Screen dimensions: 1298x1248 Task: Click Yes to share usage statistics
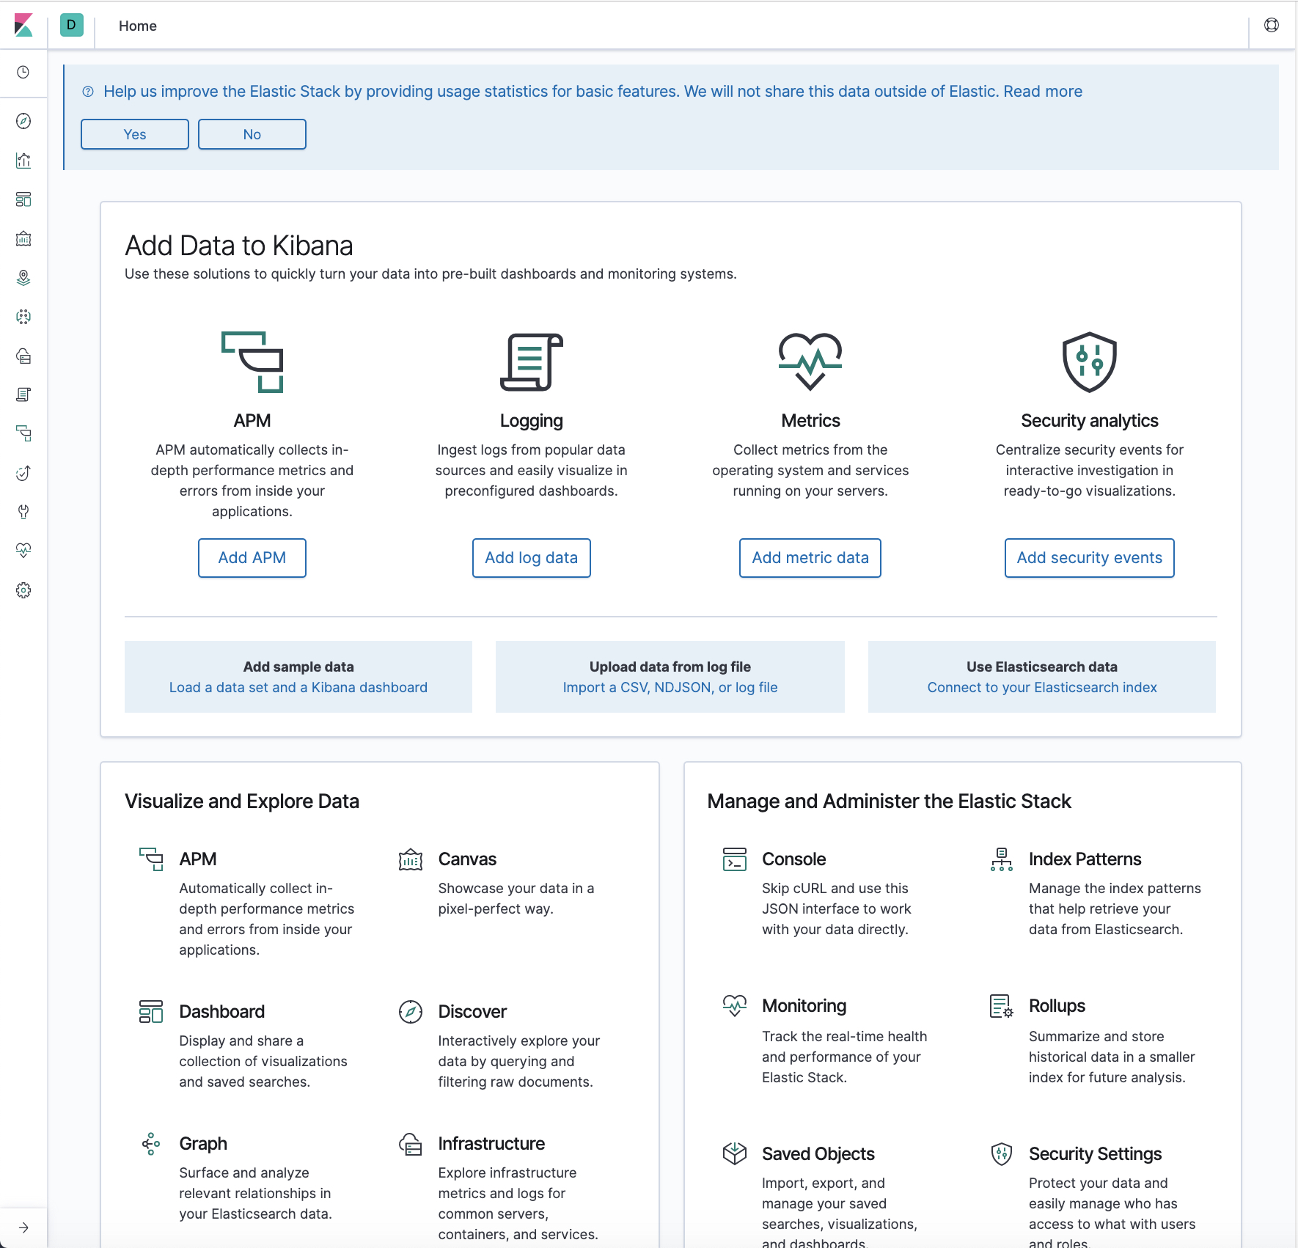point(135,134)
